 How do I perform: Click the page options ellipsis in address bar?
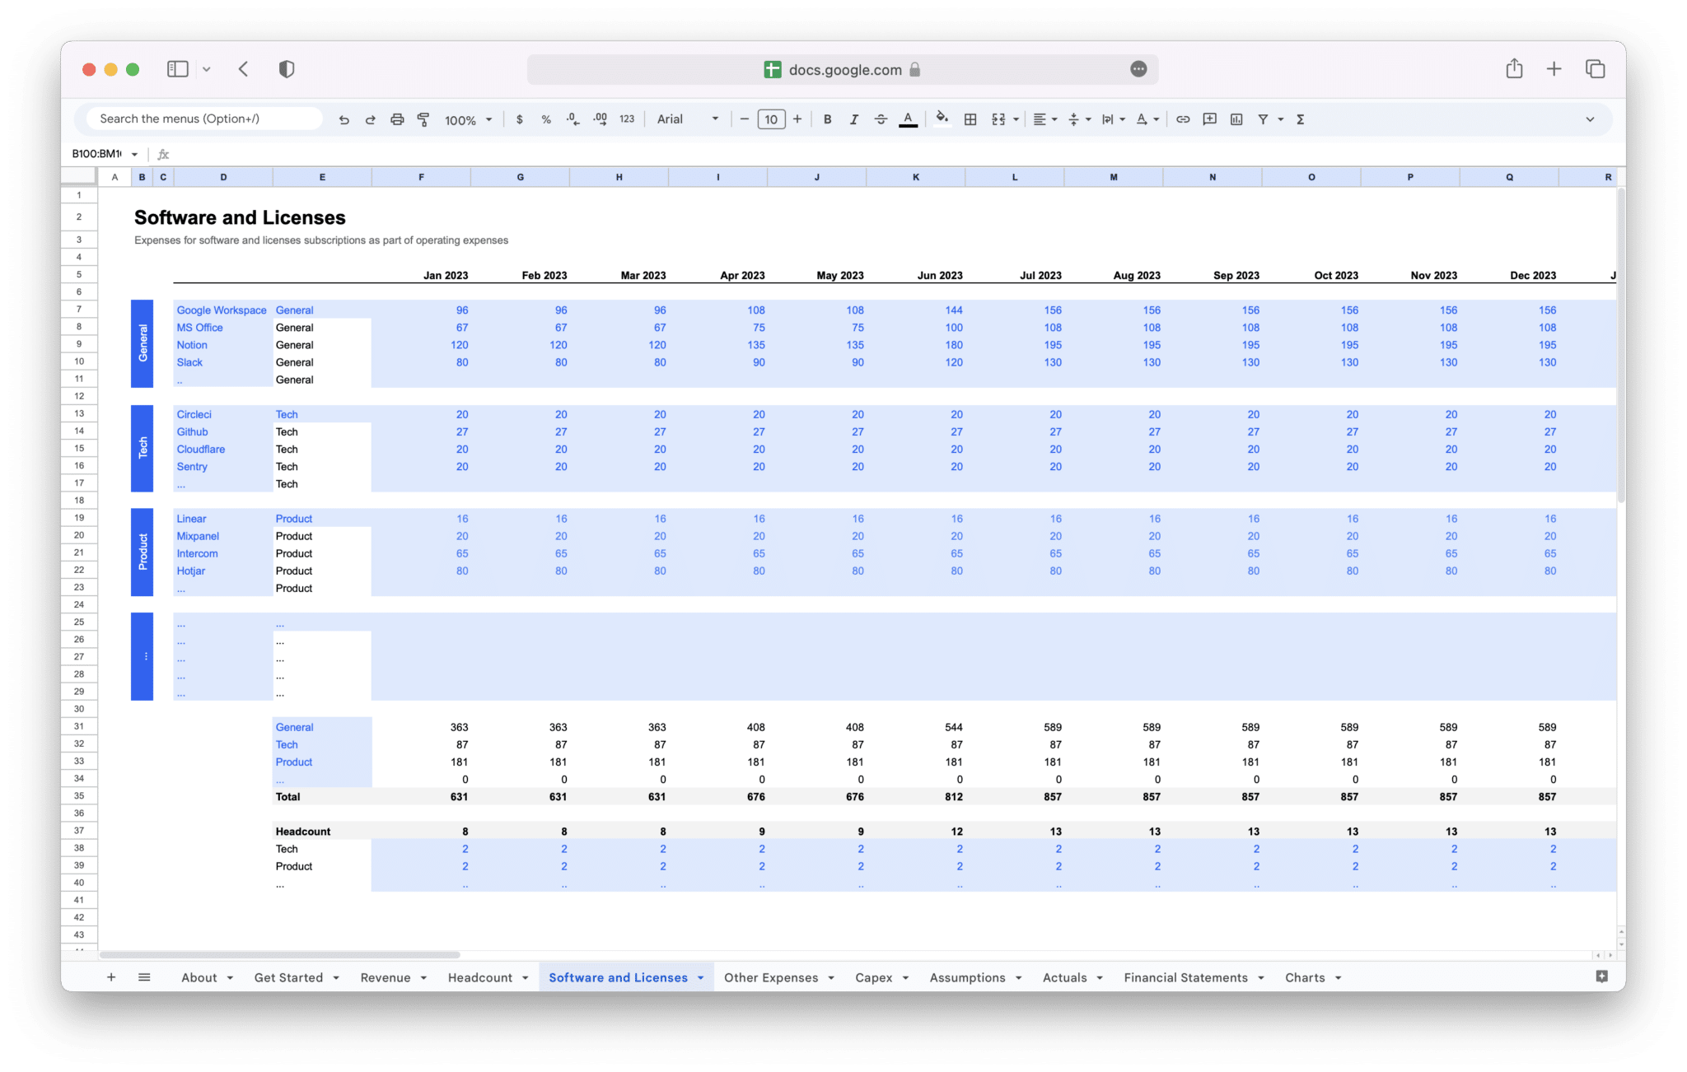tap(1138, 69)
